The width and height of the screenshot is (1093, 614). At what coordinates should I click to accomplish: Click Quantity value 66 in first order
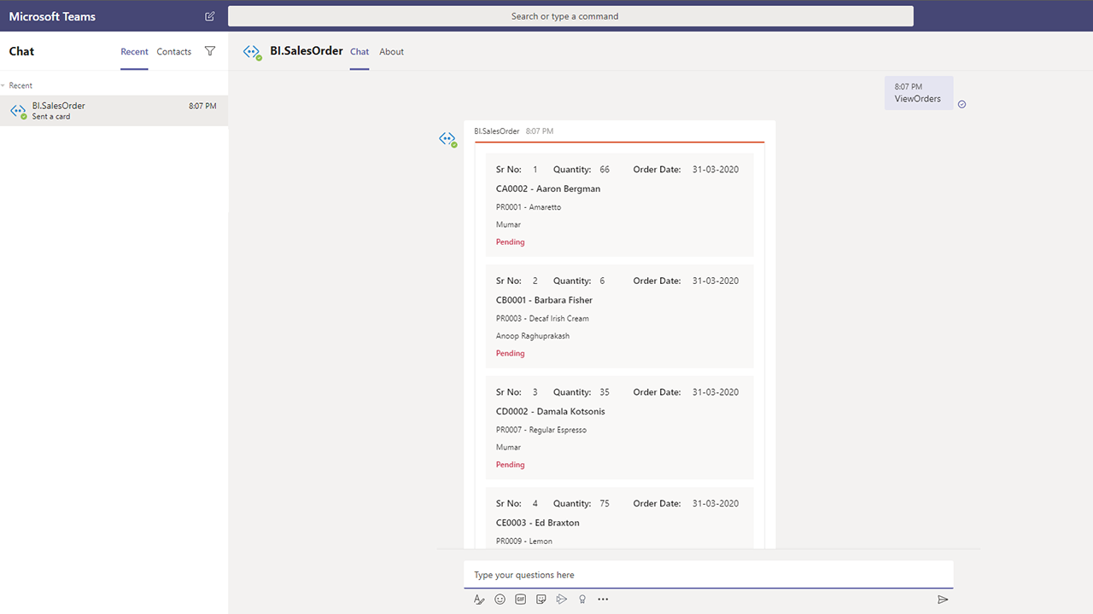[605, 170]
